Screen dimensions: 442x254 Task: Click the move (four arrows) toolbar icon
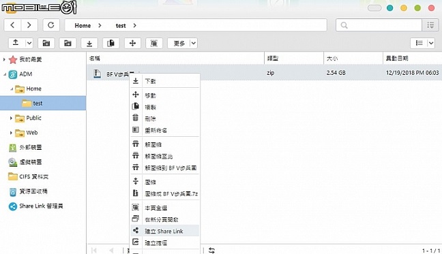click(132, 44)
